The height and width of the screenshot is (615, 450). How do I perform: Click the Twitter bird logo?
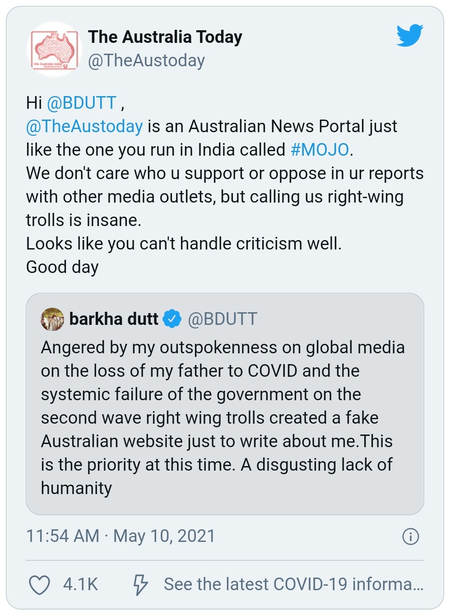point(409,36)
